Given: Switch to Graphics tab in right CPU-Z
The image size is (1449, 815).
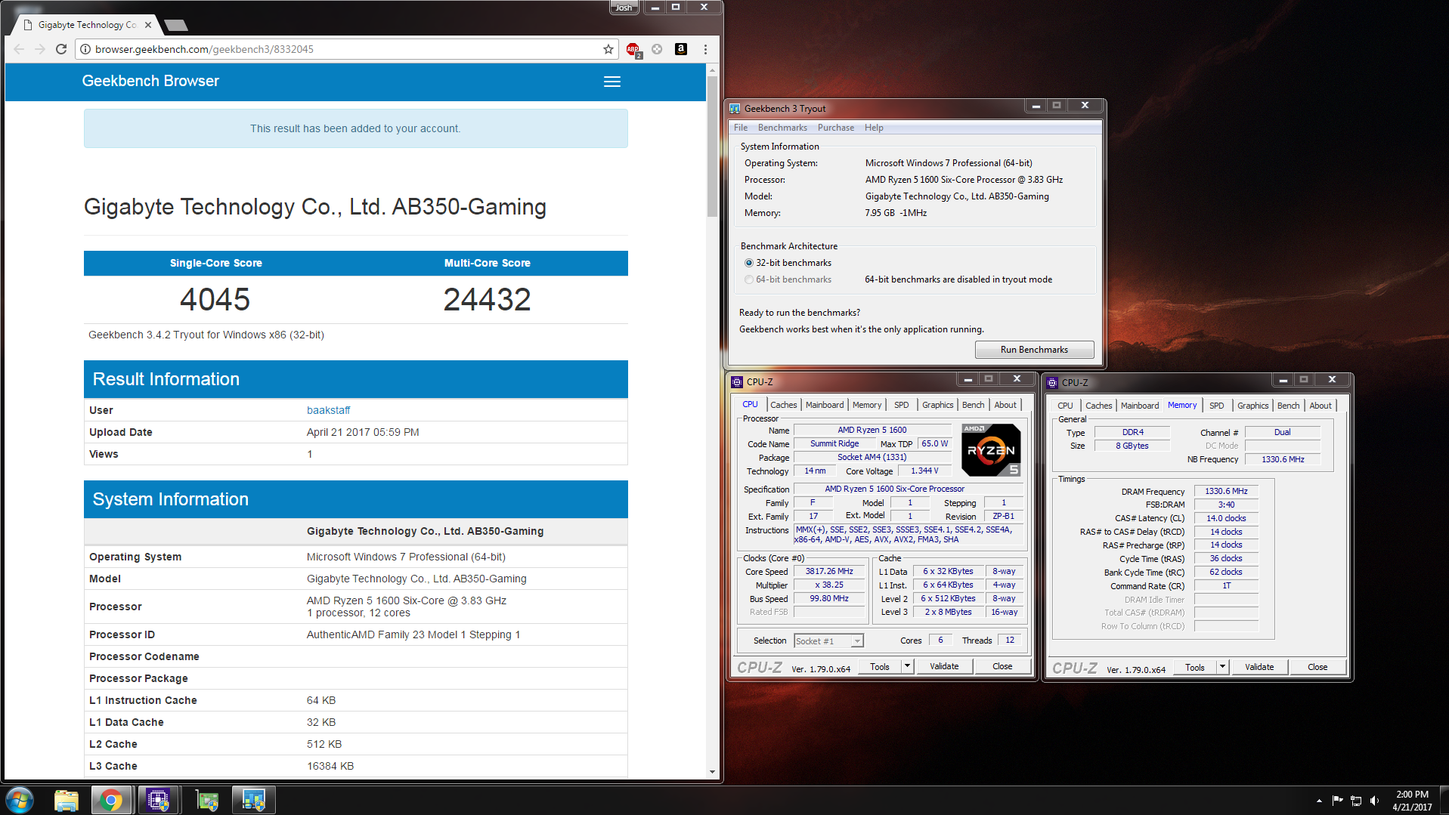Looking at the screenshot, I should (x=1252, y=406).
